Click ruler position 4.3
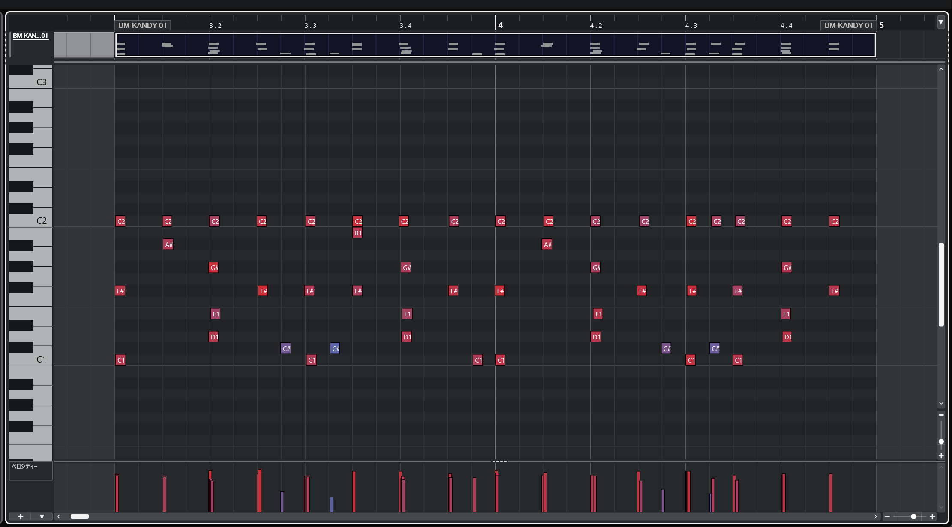This screenshot has width=952, height=527. pyautogui.click(x=691, y=26)
